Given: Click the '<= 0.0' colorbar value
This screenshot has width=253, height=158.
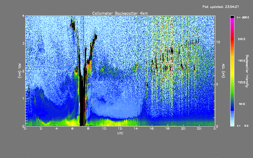Looking at the screenshot, I should click(x=243, y=125).
